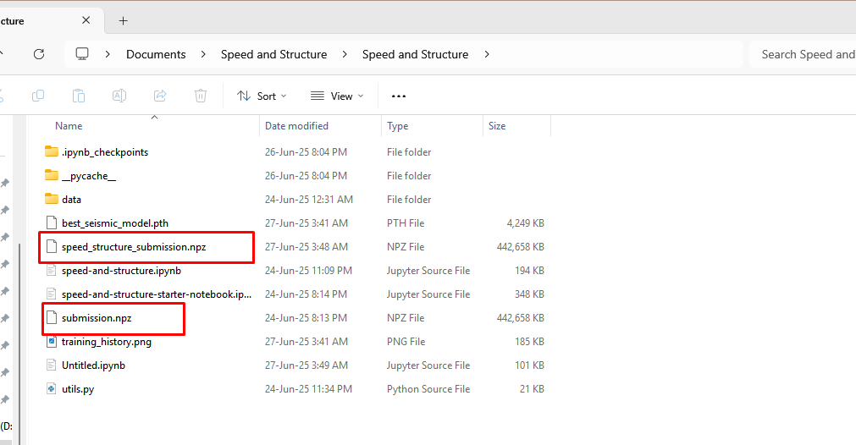Image resolution: width=856 pixels, height=445 pixels.
Task: Click the Copy icon in toolbar
Action: [38, 96]
